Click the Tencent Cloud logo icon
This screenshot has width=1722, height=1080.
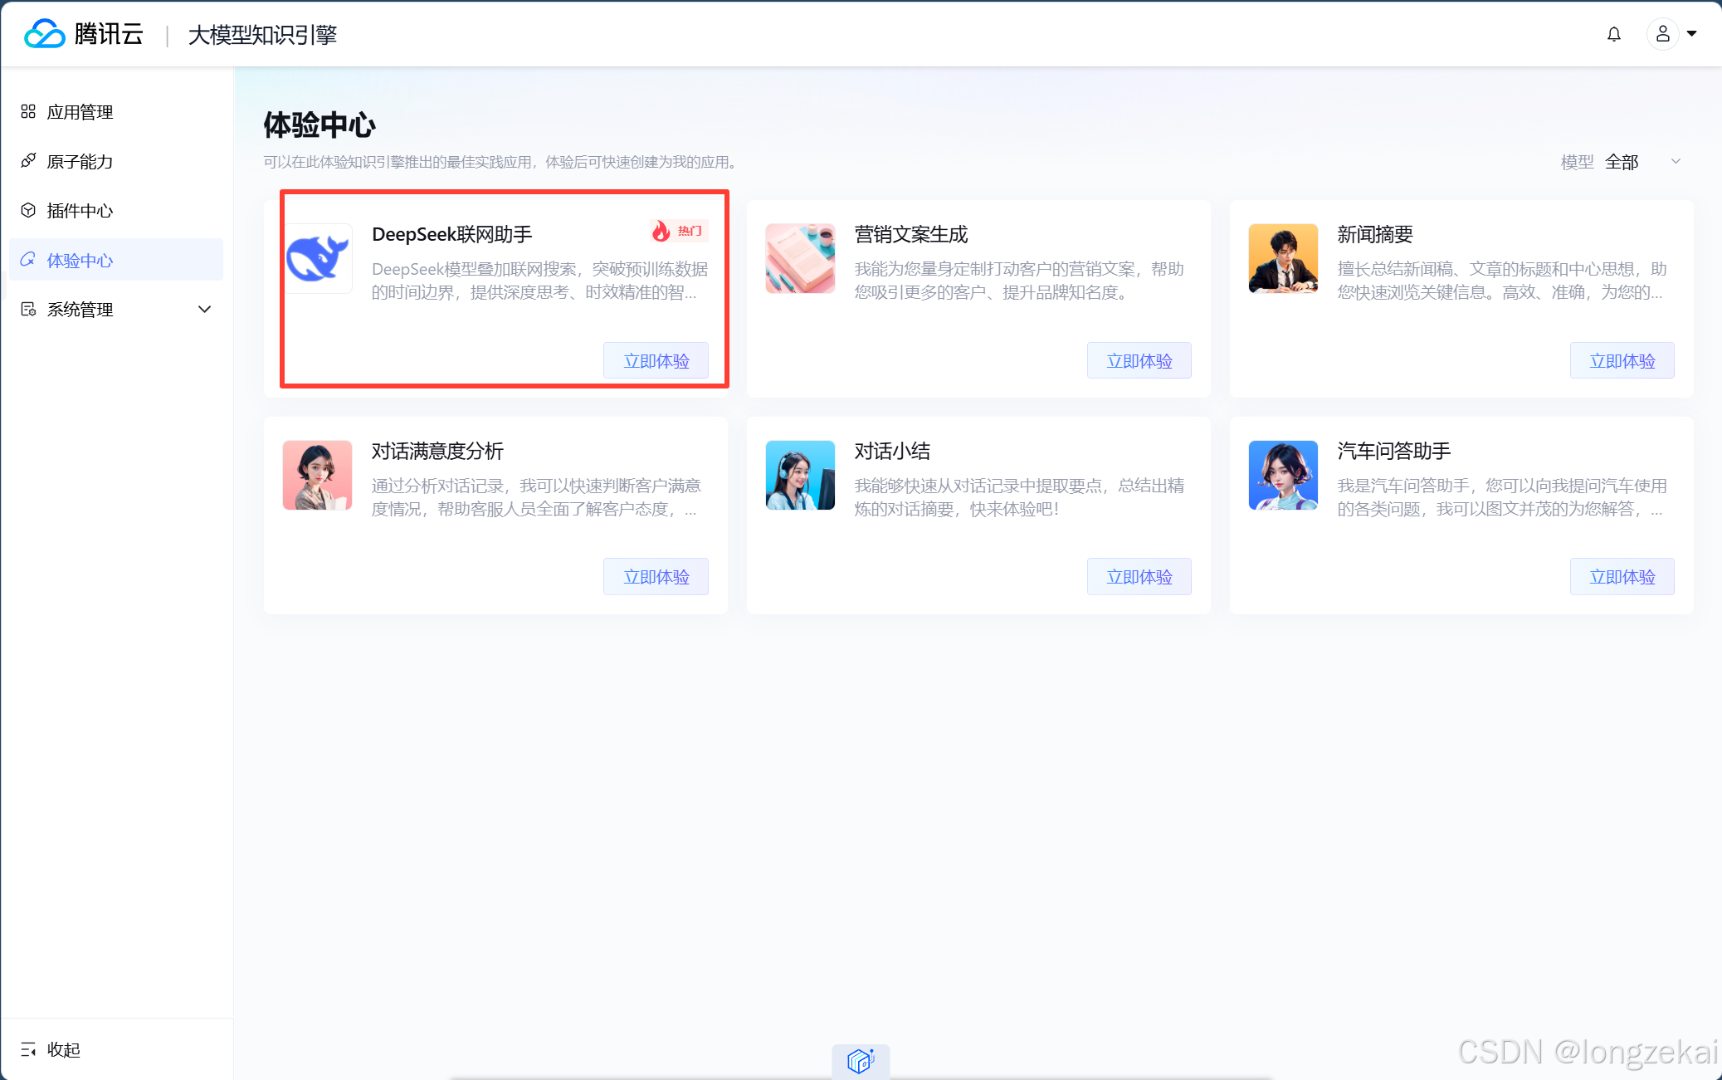pyautogui.click(x=44, y=34)
